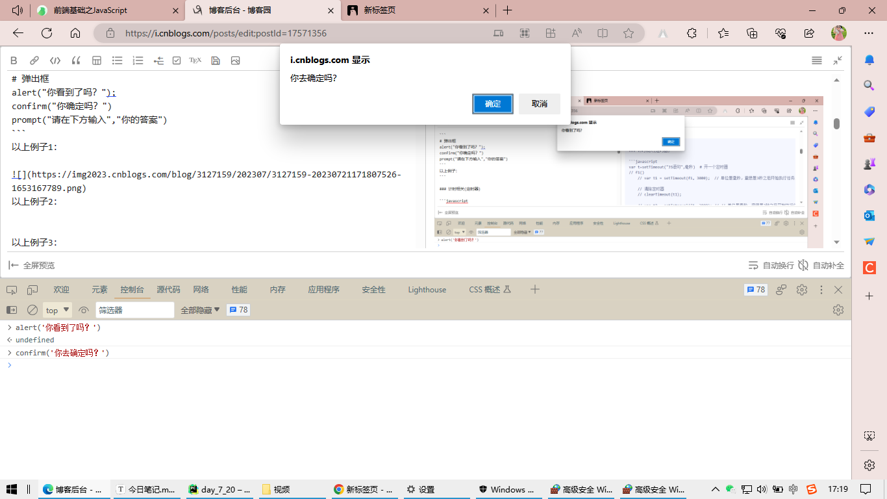887x499 pixels.
Task: Open 今日笔记 Typora in taskbar
Action: (x=147, y=489)
